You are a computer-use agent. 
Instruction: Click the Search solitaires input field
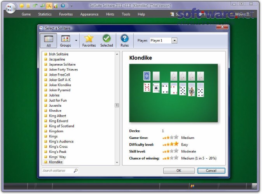[58, 171]
